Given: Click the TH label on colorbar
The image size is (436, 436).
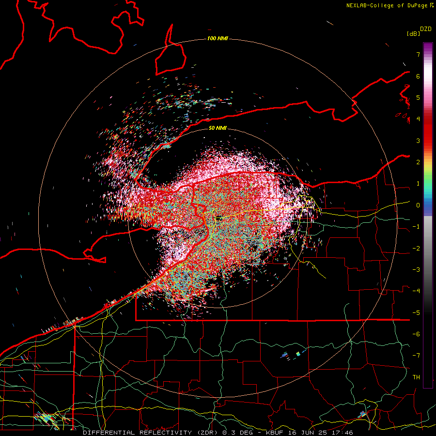Looking at the screenshot, I should pos(416,377).
